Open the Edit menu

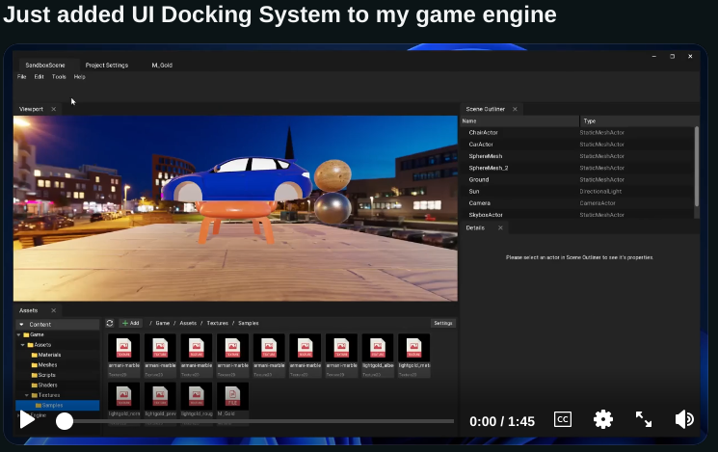39,77
